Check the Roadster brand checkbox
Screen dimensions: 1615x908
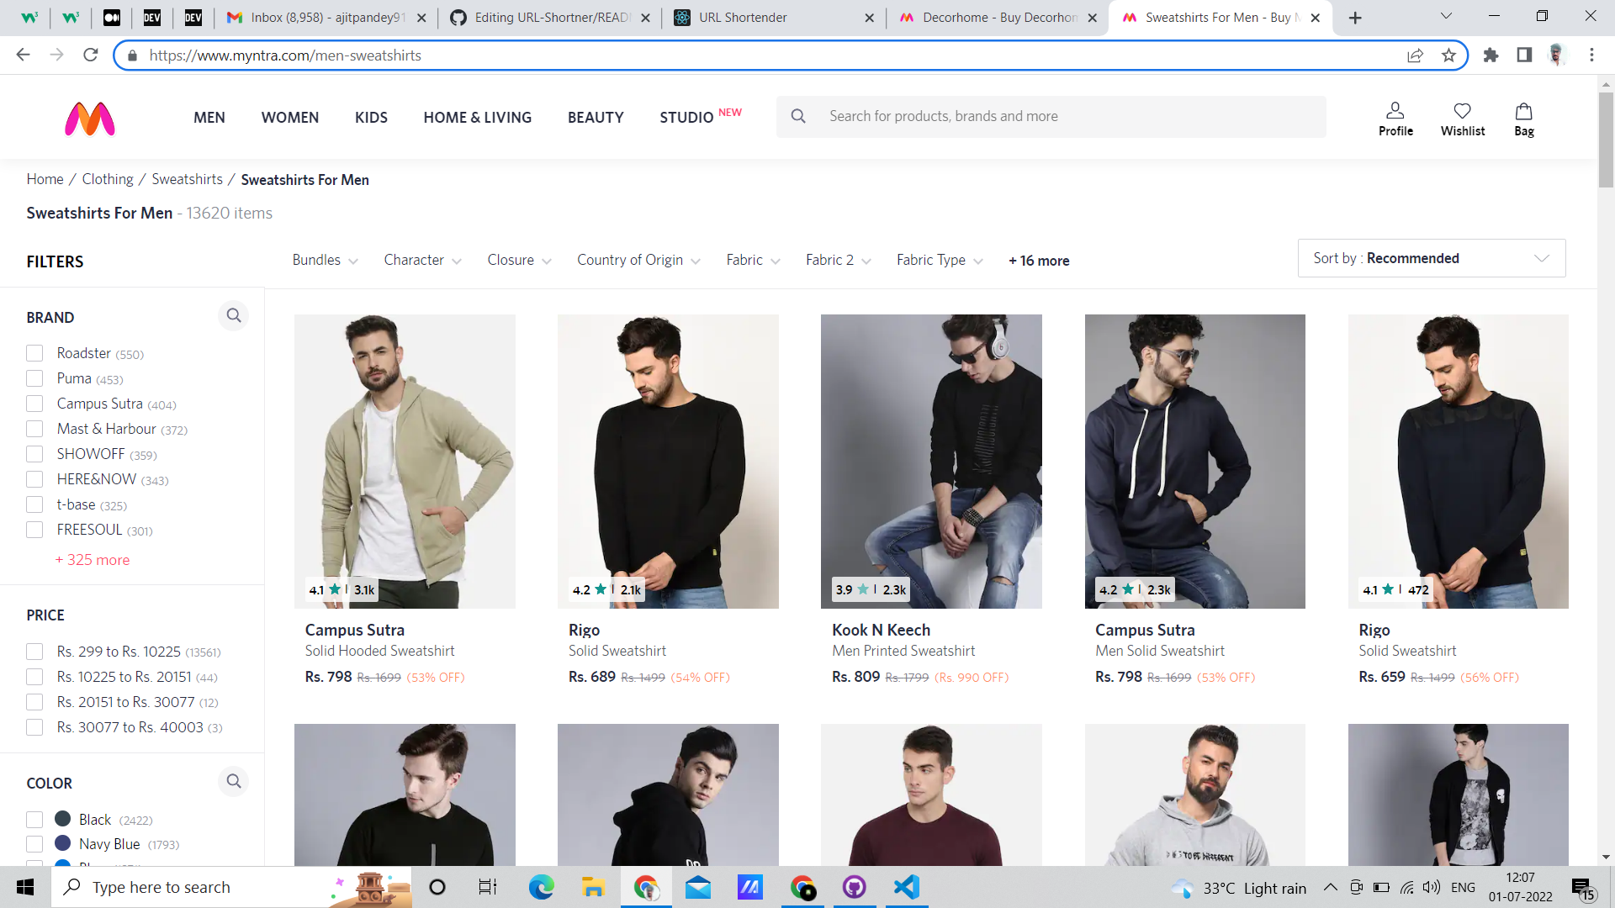click(34, 353)
